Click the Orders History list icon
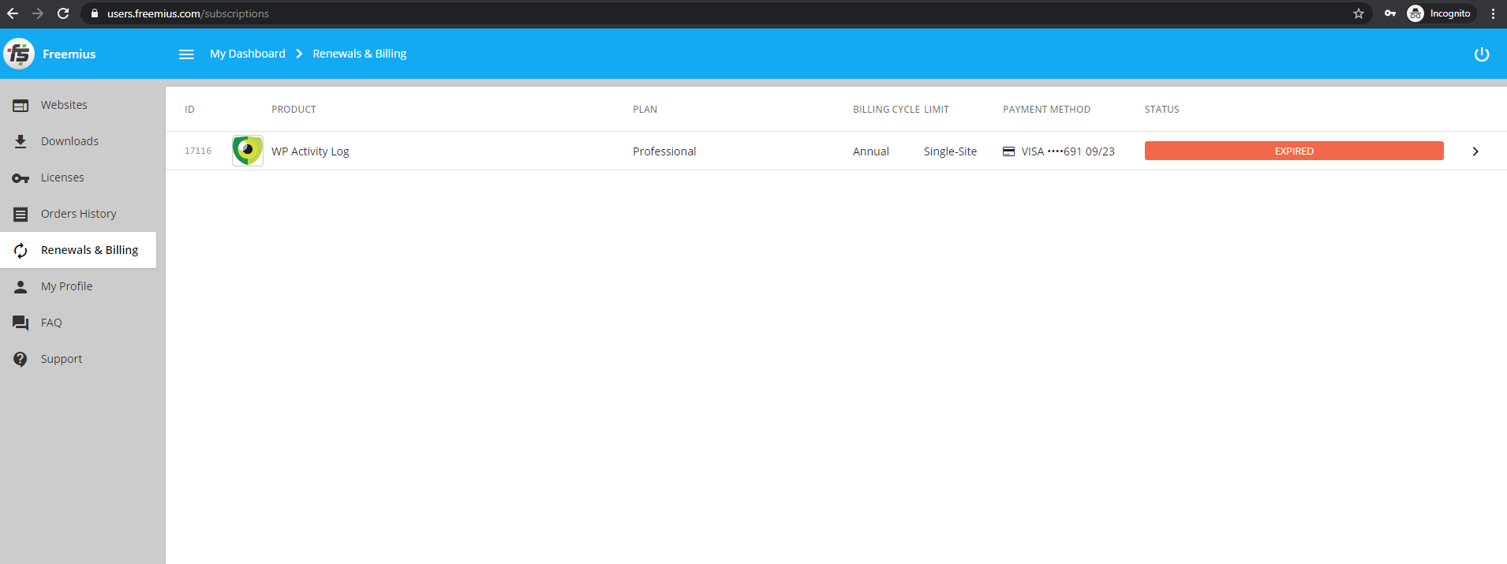Image resolution: width=1507 pixels, height=564 pixels. [21, 214]
